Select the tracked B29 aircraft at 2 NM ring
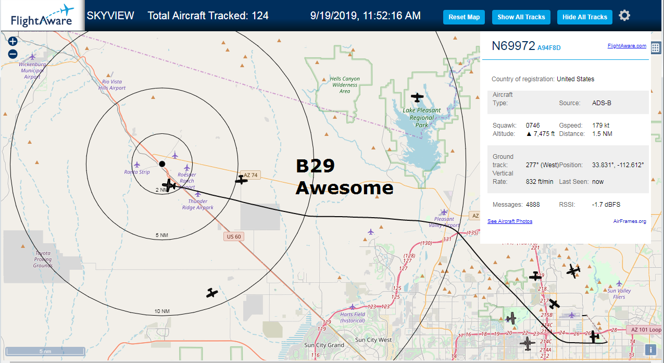Image resolution: width=664 pixels, height=363 pixels. (169, 184)
